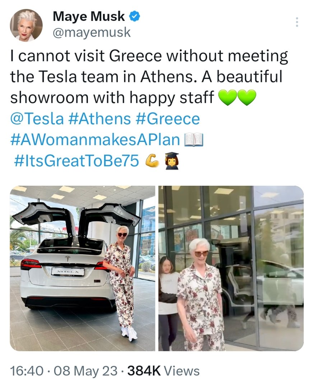This screenshot has width=313, height=388.
Task: Follow the @Tesla mention link
Action: pos(37,119)
